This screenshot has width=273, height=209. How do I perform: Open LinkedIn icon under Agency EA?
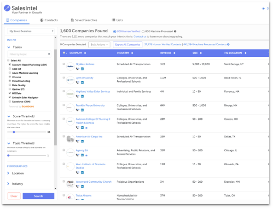(x=82, y=155)
